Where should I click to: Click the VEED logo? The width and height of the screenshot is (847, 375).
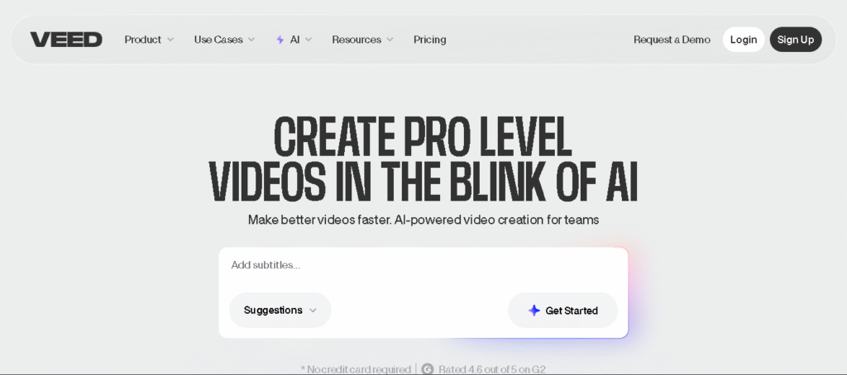coord(66,40)
